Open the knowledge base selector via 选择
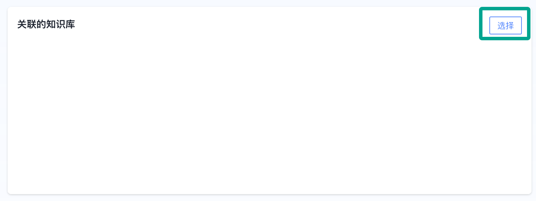536x201 pixels. point(505,25)
